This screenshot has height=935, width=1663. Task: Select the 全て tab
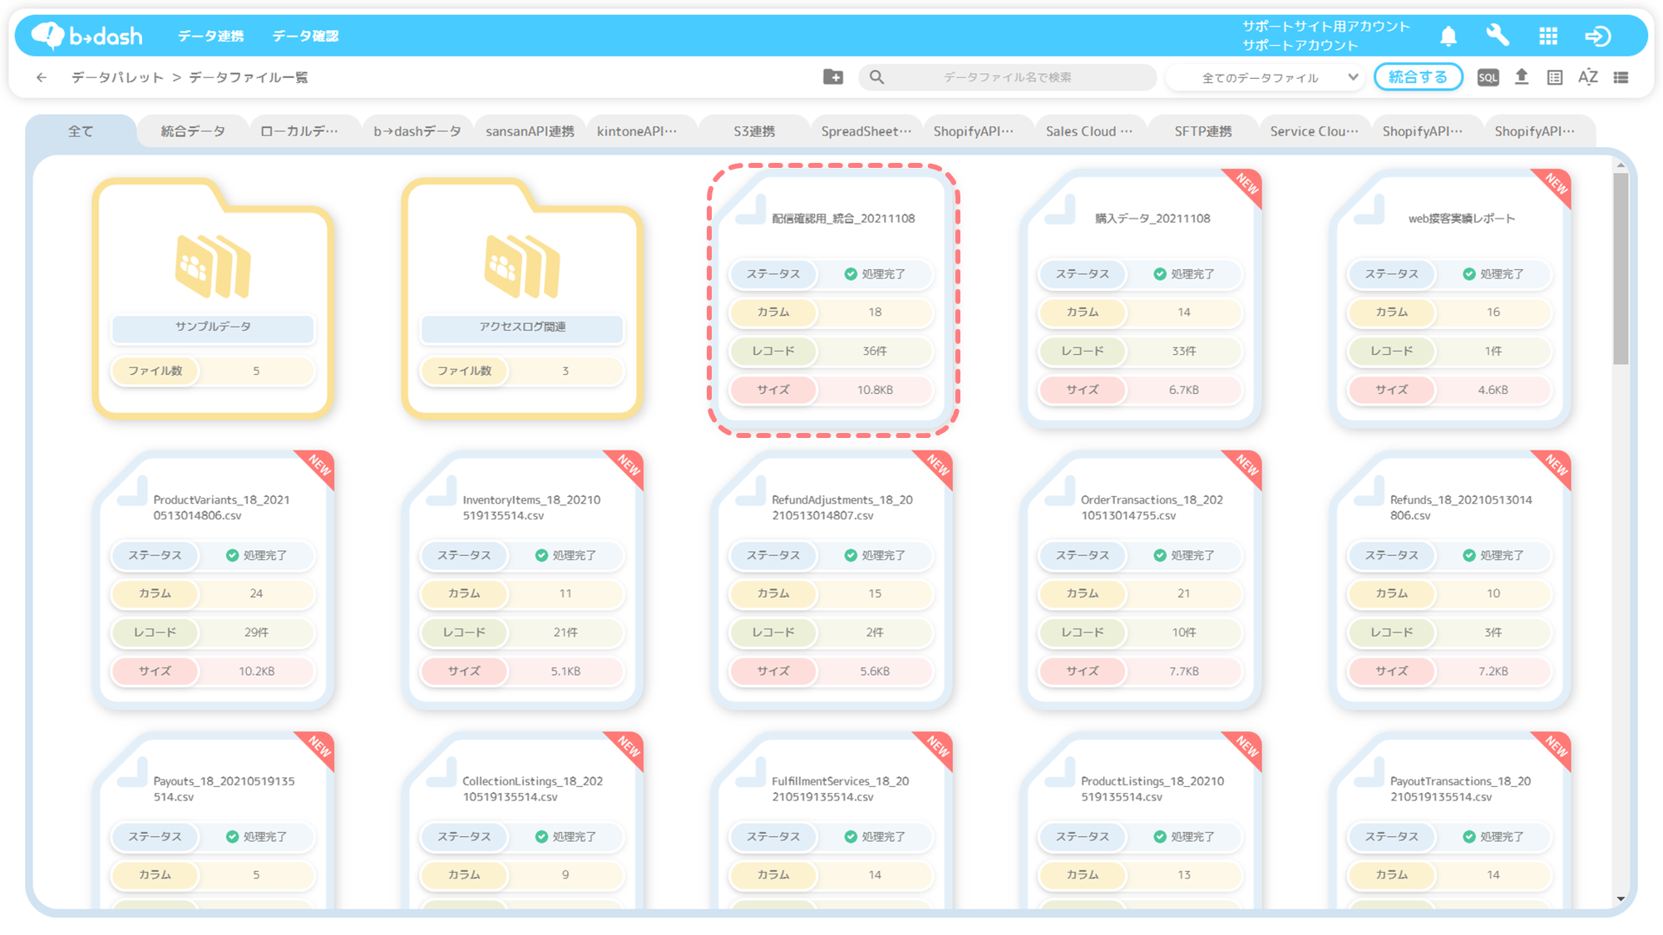pos(81,131)
